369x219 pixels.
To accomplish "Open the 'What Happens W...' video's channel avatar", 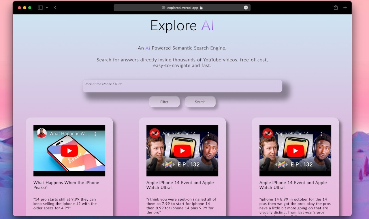I will 42,133.
